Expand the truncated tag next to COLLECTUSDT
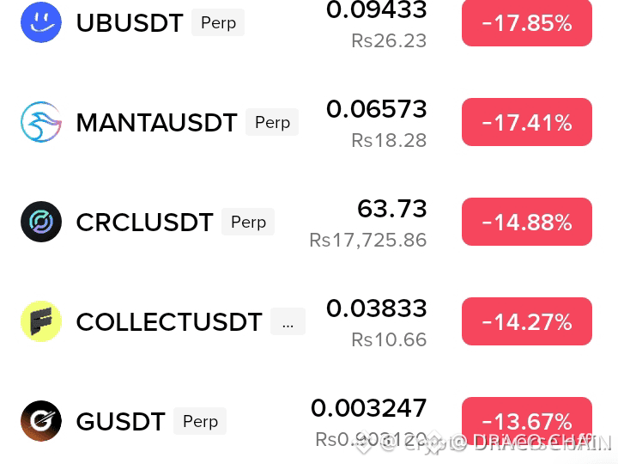This screenshot has width=618, height=464. [288, 321]
